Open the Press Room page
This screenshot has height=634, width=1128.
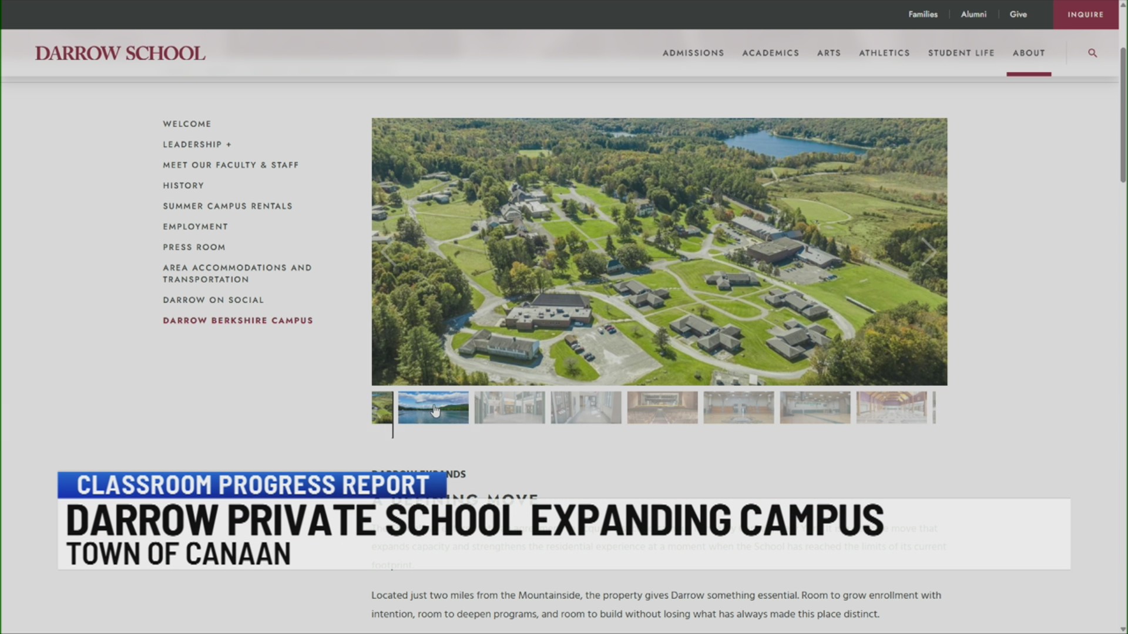pos(194,247)
